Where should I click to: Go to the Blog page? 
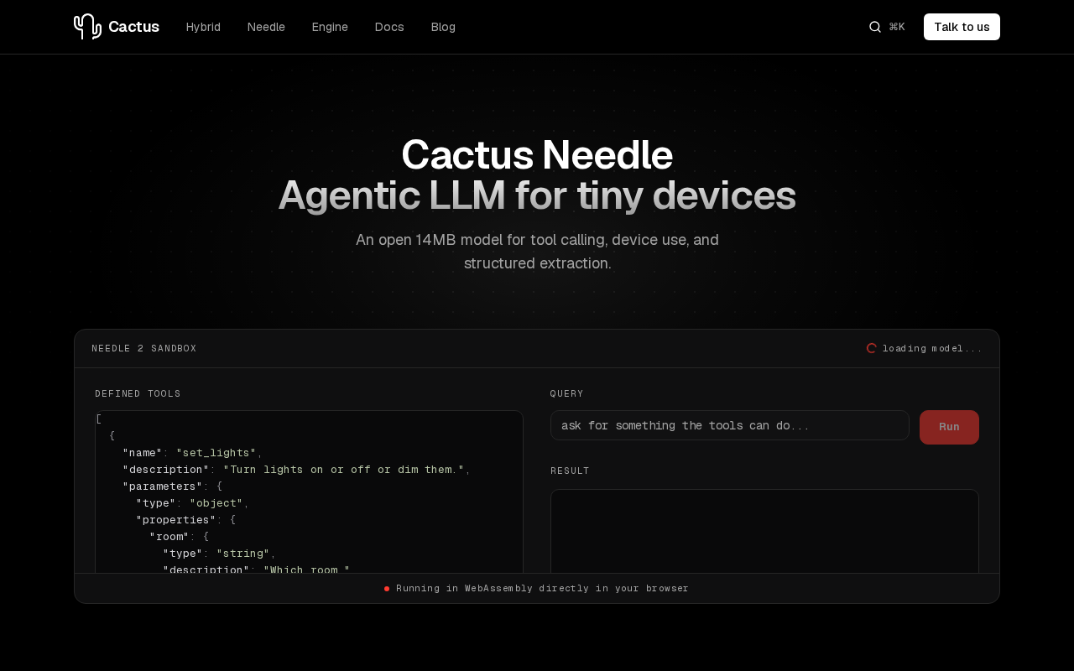pos(443,27)
